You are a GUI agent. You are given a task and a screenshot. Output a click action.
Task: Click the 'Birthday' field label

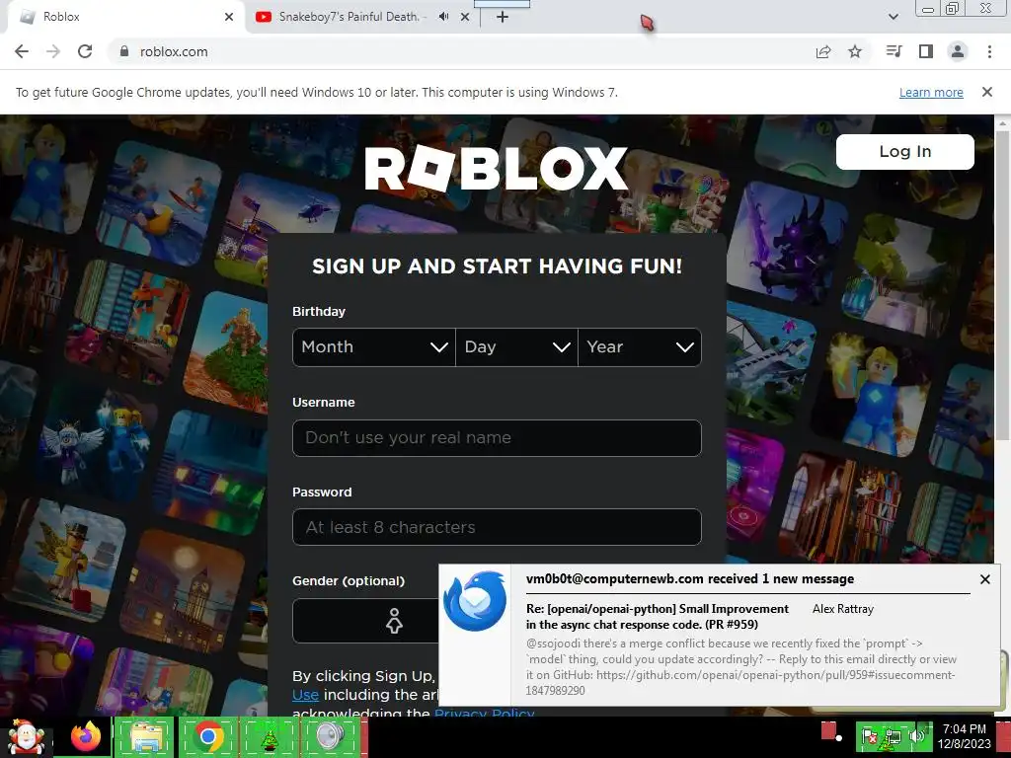[x=319, y=311]
